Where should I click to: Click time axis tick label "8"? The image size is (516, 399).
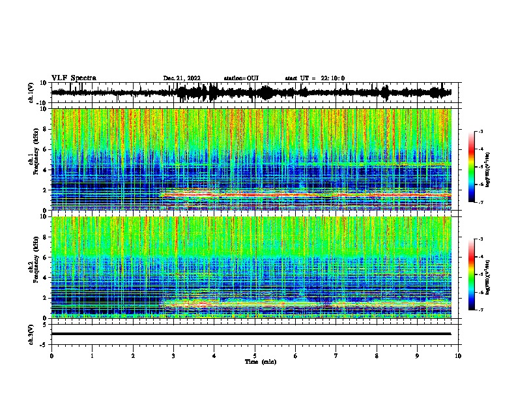[x=377, y=356]
